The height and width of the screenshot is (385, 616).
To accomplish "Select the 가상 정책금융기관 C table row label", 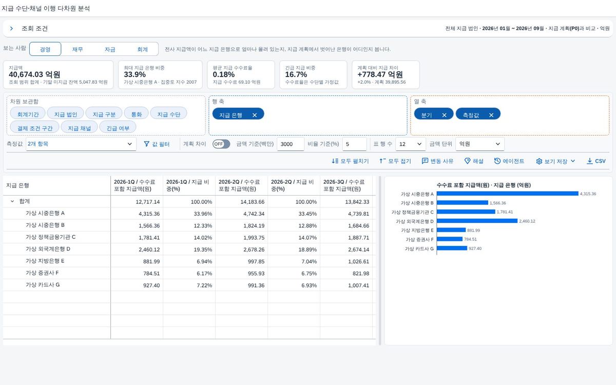I will pos(50,237).
